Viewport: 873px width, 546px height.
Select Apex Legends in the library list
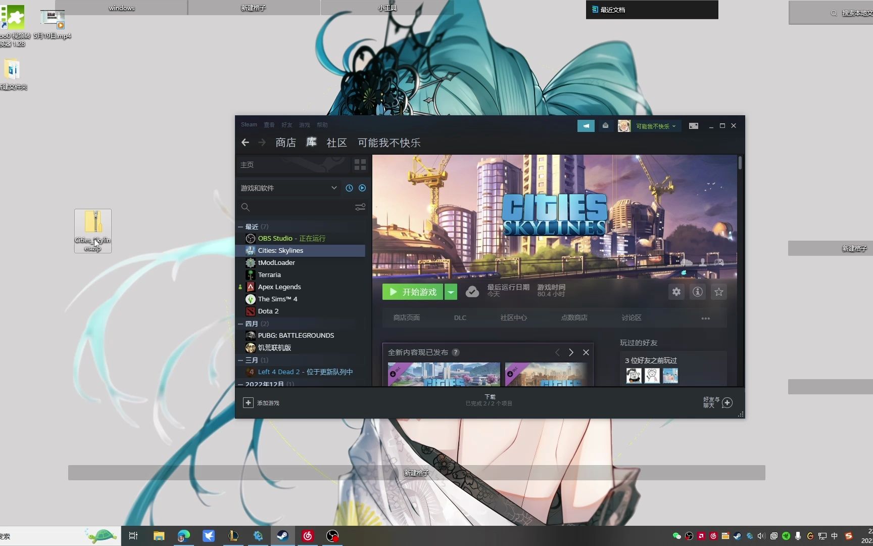coord(301,287)
